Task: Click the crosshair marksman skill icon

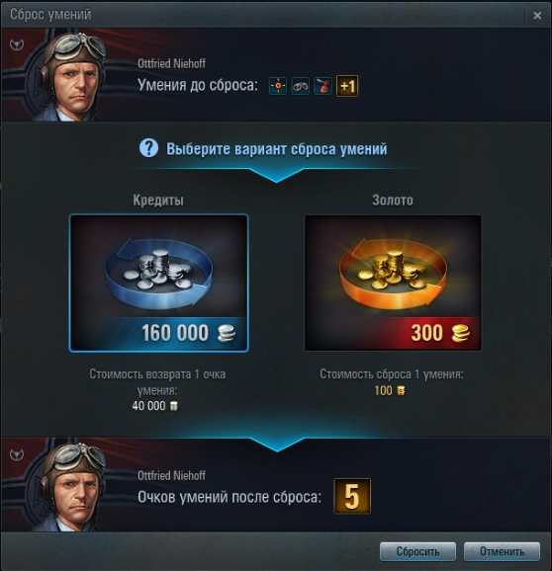Action: coord(278,86)
